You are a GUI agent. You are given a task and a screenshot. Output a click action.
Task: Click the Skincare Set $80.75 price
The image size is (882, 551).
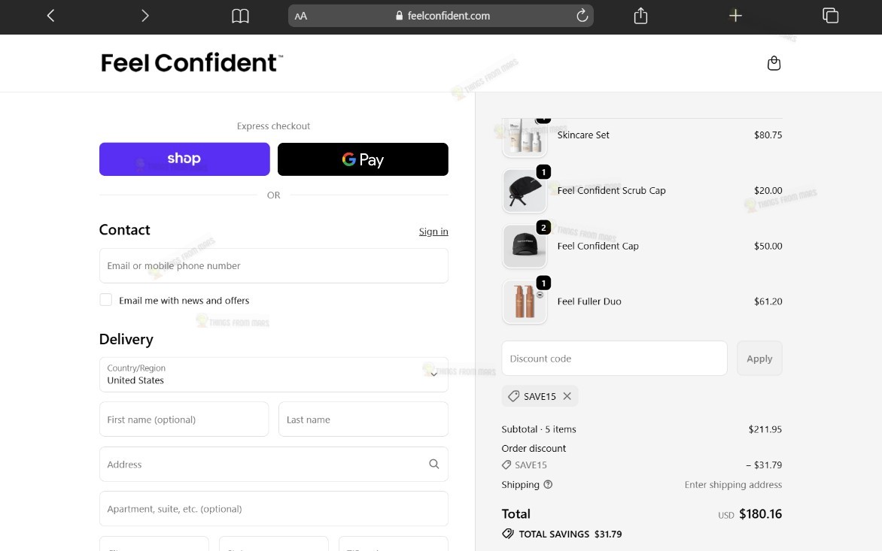pyautogui.click(x=768, y=135)
